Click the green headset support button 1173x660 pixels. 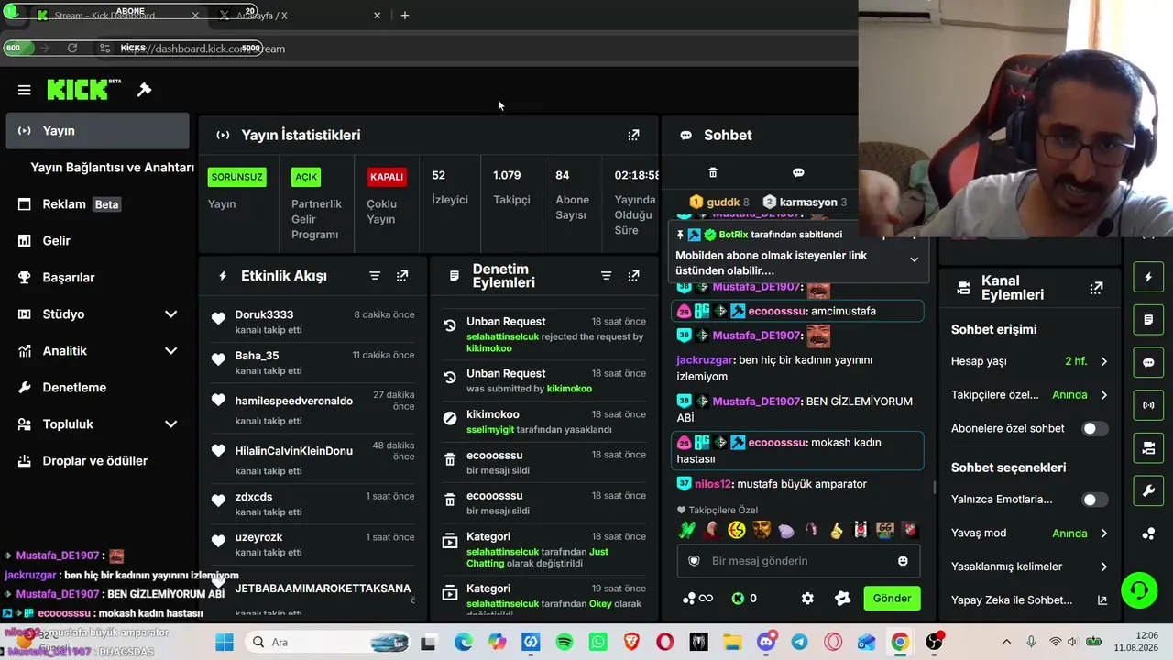click(x=1139, y=589)
